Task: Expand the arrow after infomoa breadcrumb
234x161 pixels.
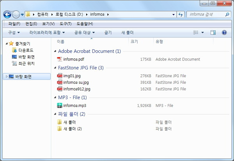Action: point(108,14)
